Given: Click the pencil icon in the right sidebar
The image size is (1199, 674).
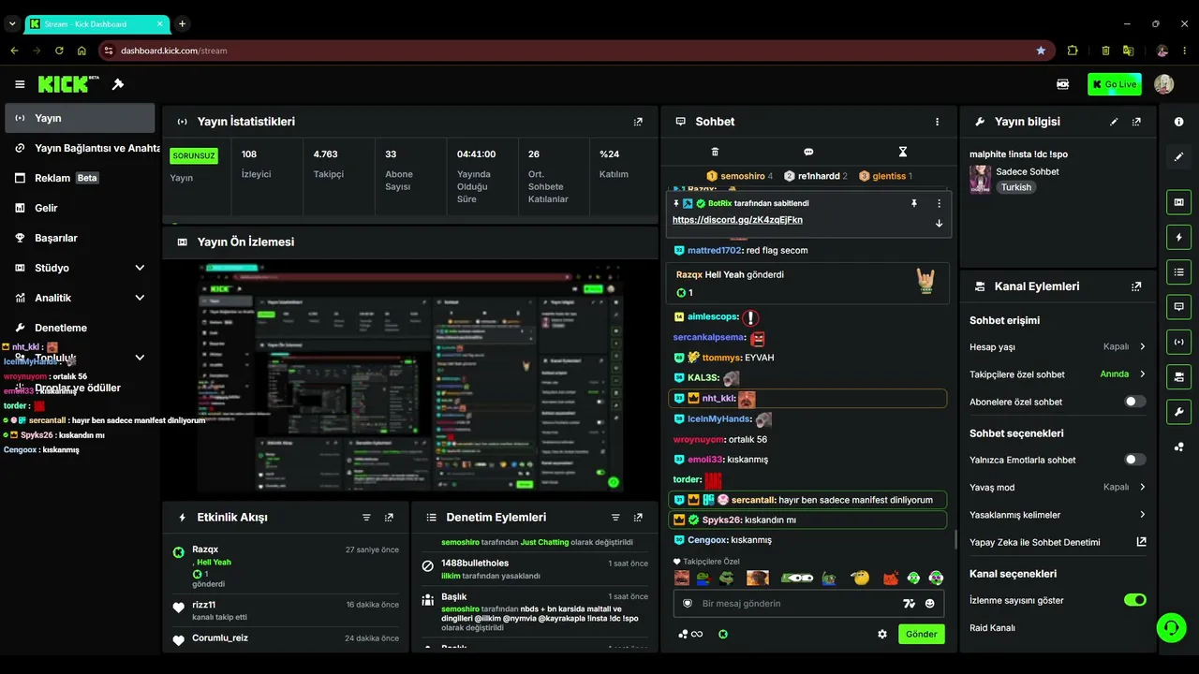Looking at the screenshot, I should point(1178,157).
